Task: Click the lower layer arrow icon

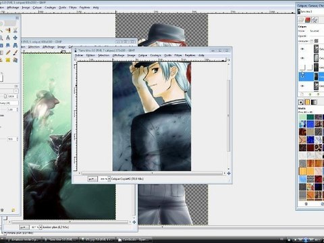Action: click(318, 94)
